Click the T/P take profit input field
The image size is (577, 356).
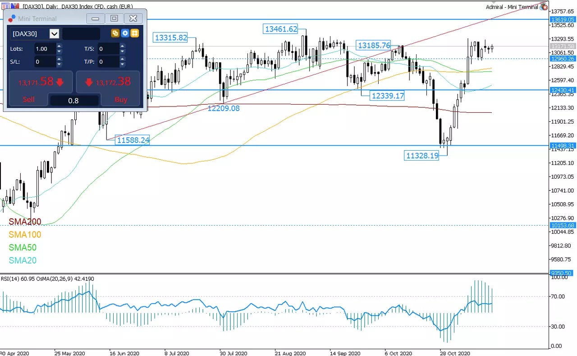pos(108,62)
